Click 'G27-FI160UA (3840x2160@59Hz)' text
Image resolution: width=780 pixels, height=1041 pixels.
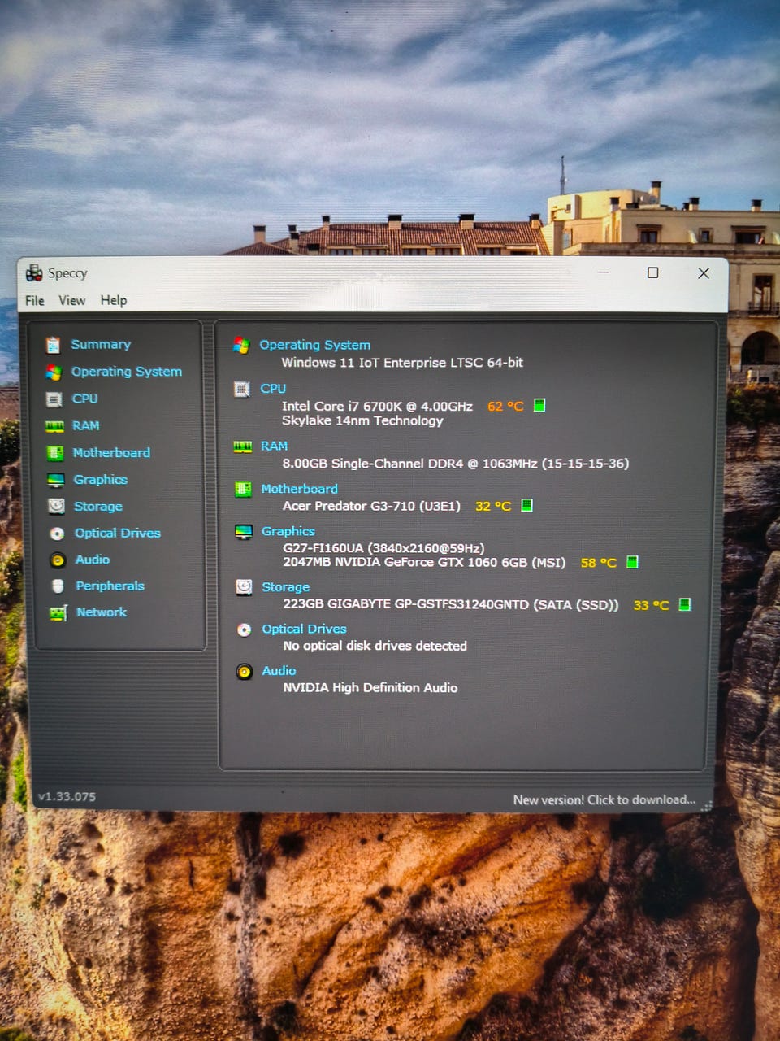click(x=383, y=548)
